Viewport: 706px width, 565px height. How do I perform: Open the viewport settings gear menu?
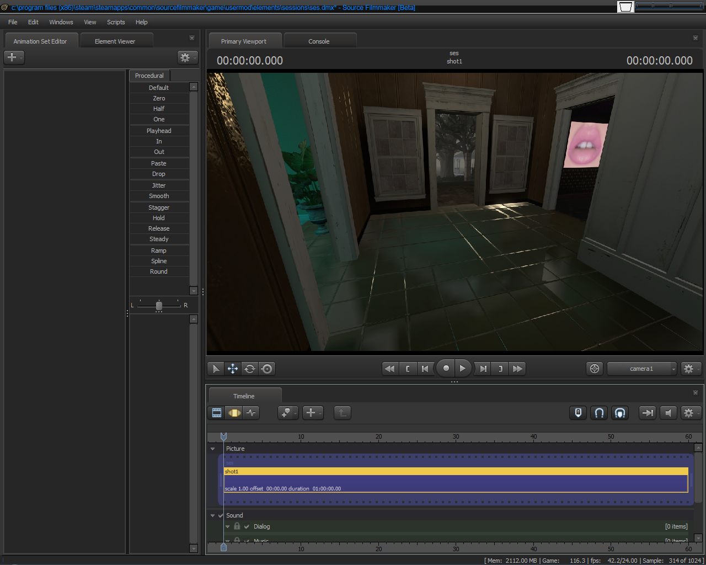(691, 369)
